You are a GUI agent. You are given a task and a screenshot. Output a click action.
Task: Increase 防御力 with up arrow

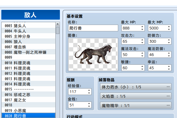[169, 40]
